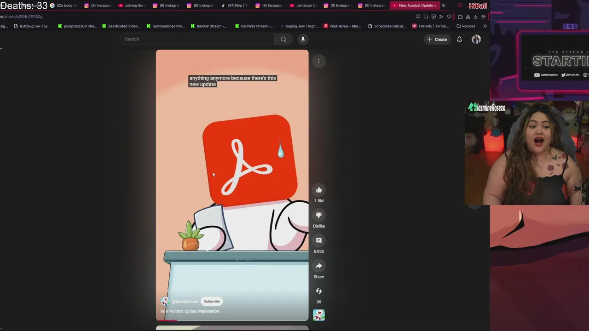The width and height of the screenshot is (589, 331).
Task: Open the Short's sound thumbnail
Action: pos(319,315)
